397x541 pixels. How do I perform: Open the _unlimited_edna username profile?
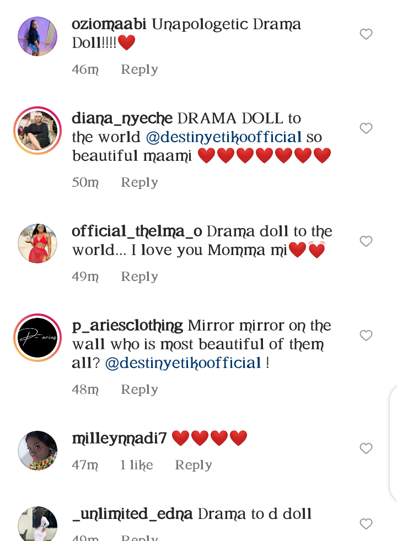(132, 514)
